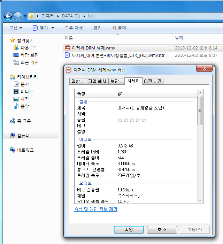Expand the arrow before test in the address bar
The height and width of the screenshot is (244, 223).
[84, 16]
